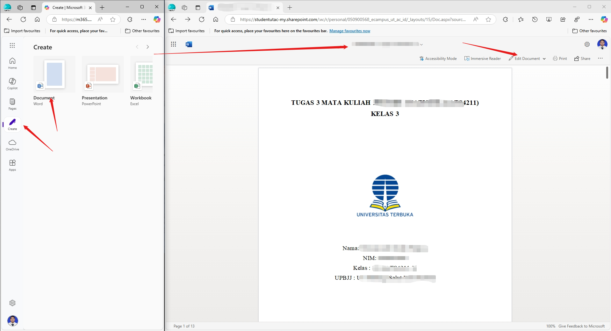The height and width of the screenshot is (331, 611).
Task: Share the open Word document
Action: [582, 58]
